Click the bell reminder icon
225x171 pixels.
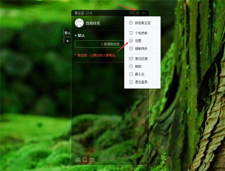87,13
